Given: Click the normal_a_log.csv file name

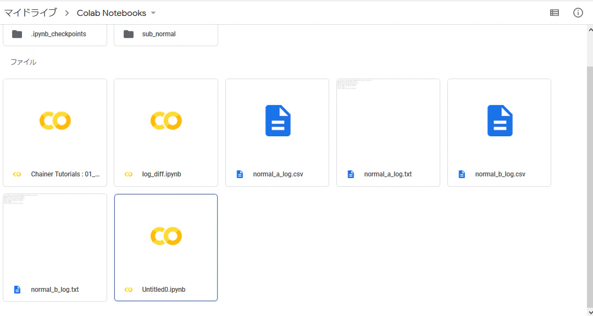Looking at the screenshot, I should coord(278,174).
